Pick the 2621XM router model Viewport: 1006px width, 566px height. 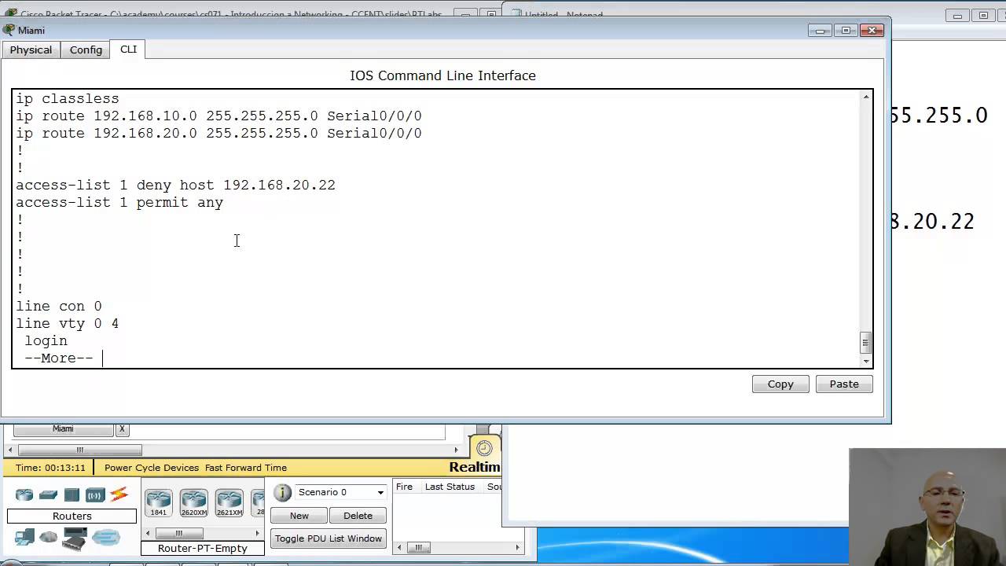229,503
